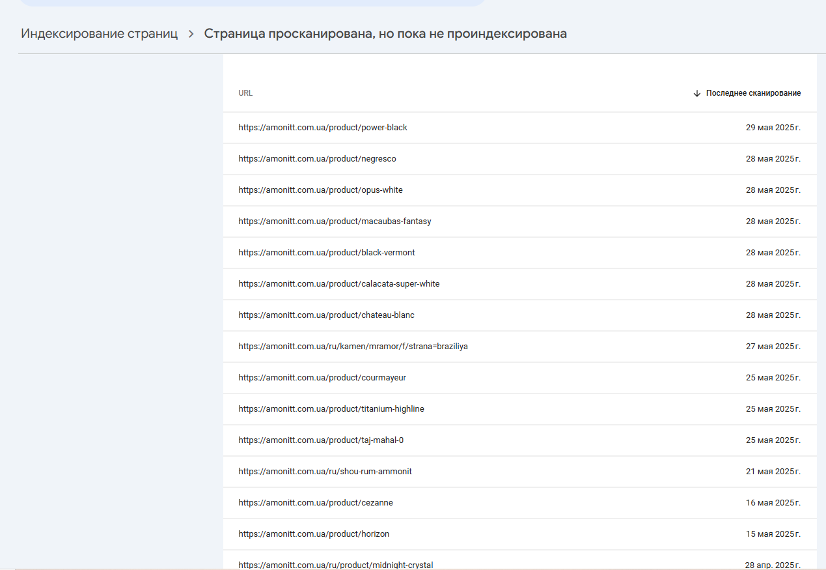
Task: Select the power-black product URL row
Action: (x=519, y=128)
